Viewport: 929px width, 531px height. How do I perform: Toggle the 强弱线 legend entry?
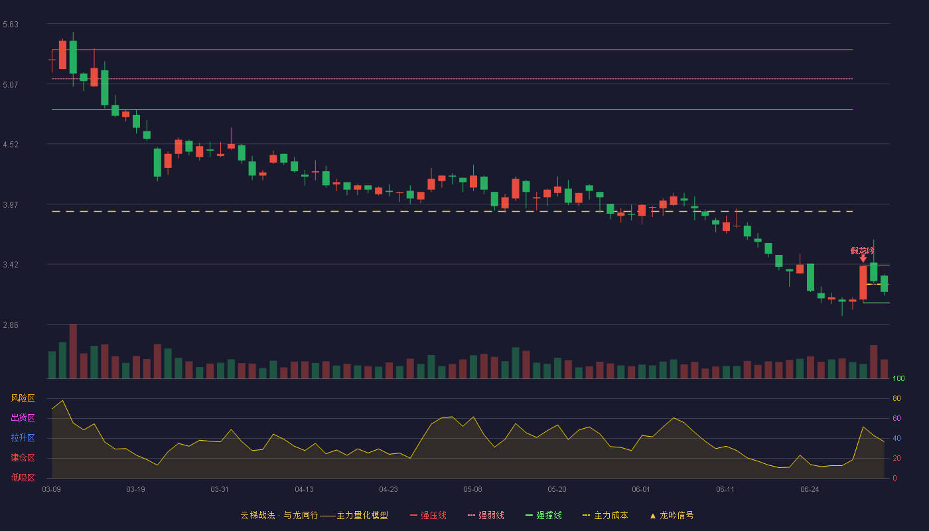(x=486, y=515)
